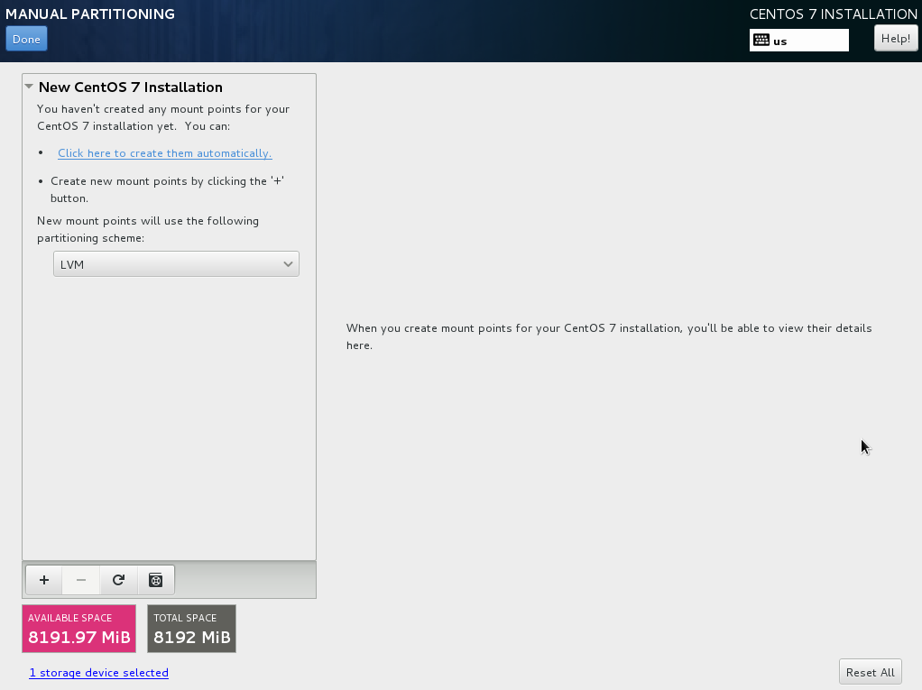This screenshot has height=690, width=922.
Task: Click the keyboard layout icon
Action: [x=761, y=40]
